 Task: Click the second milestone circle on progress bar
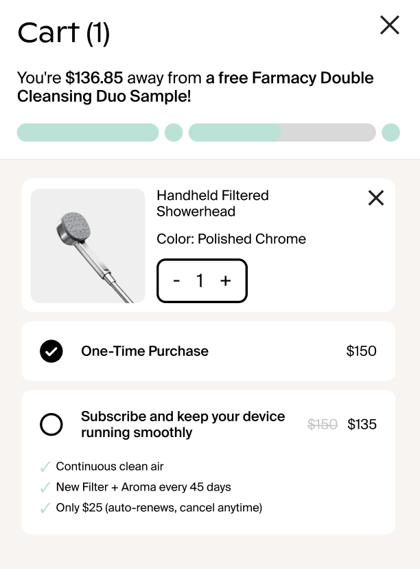coord(390,132)
